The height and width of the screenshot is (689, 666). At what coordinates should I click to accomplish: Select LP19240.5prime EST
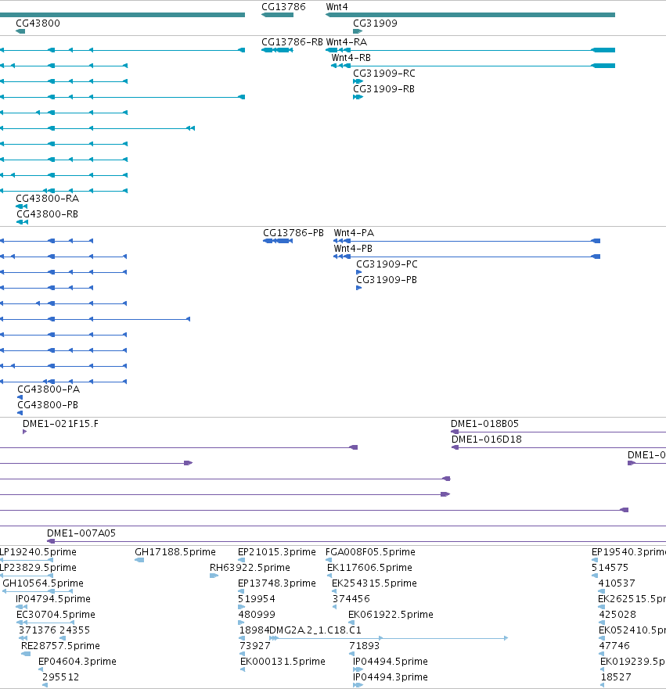click(x=27, y=560)
